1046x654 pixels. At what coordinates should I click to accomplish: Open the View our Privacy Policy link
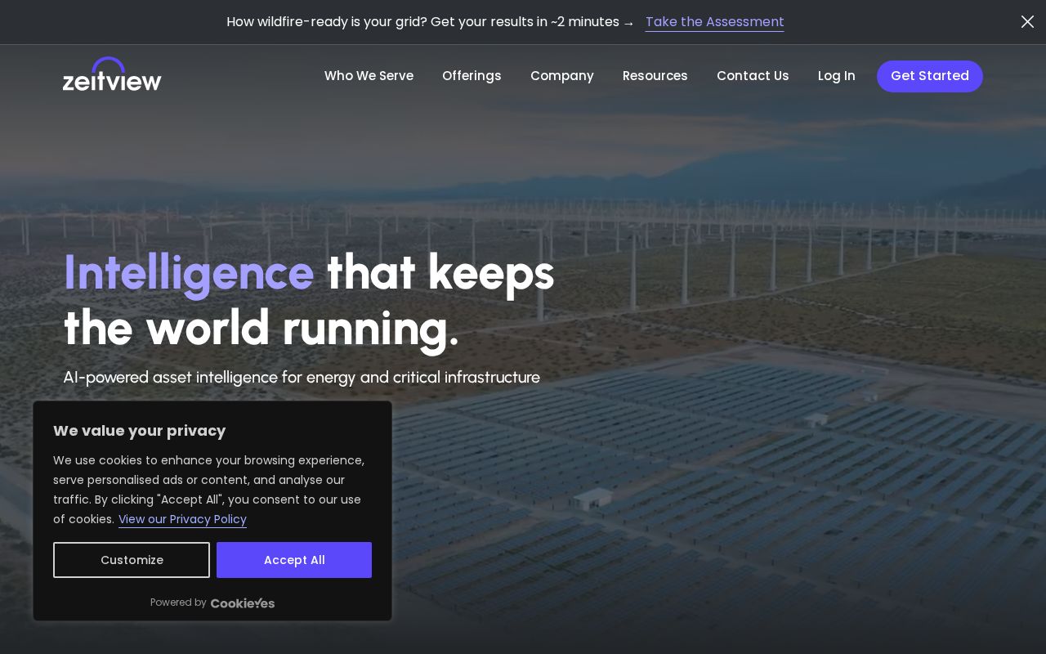point(182,519)
